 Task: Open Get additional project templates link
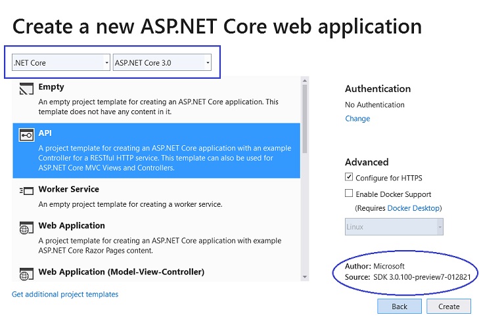pyautogui.click(x=65, y=294)
